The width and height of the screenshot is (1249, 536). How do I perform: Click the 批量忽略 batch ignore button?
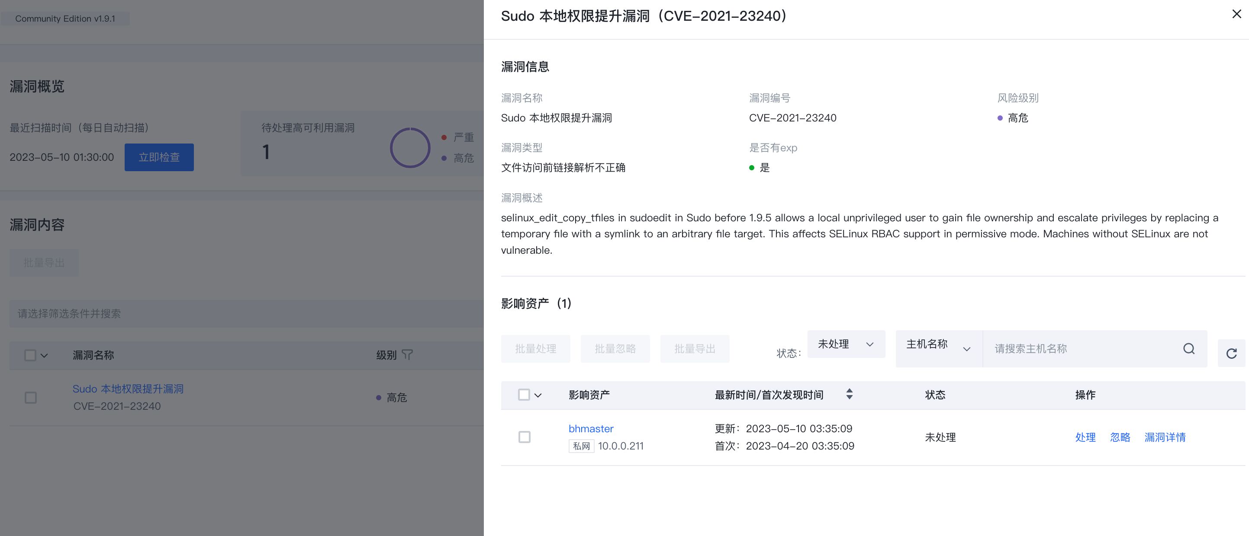[615, 349]
